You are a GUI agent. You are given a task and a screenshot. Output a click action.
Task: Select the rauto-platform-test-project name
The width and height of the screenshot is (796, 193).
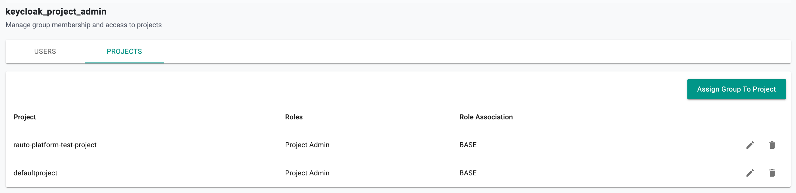click(x=55, y=145)
